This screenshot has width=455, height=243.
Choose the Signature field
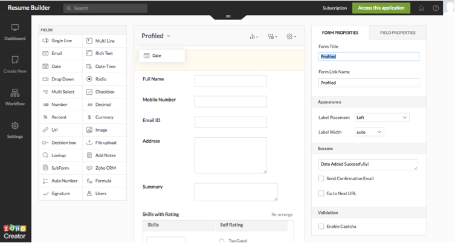(60, 193)
